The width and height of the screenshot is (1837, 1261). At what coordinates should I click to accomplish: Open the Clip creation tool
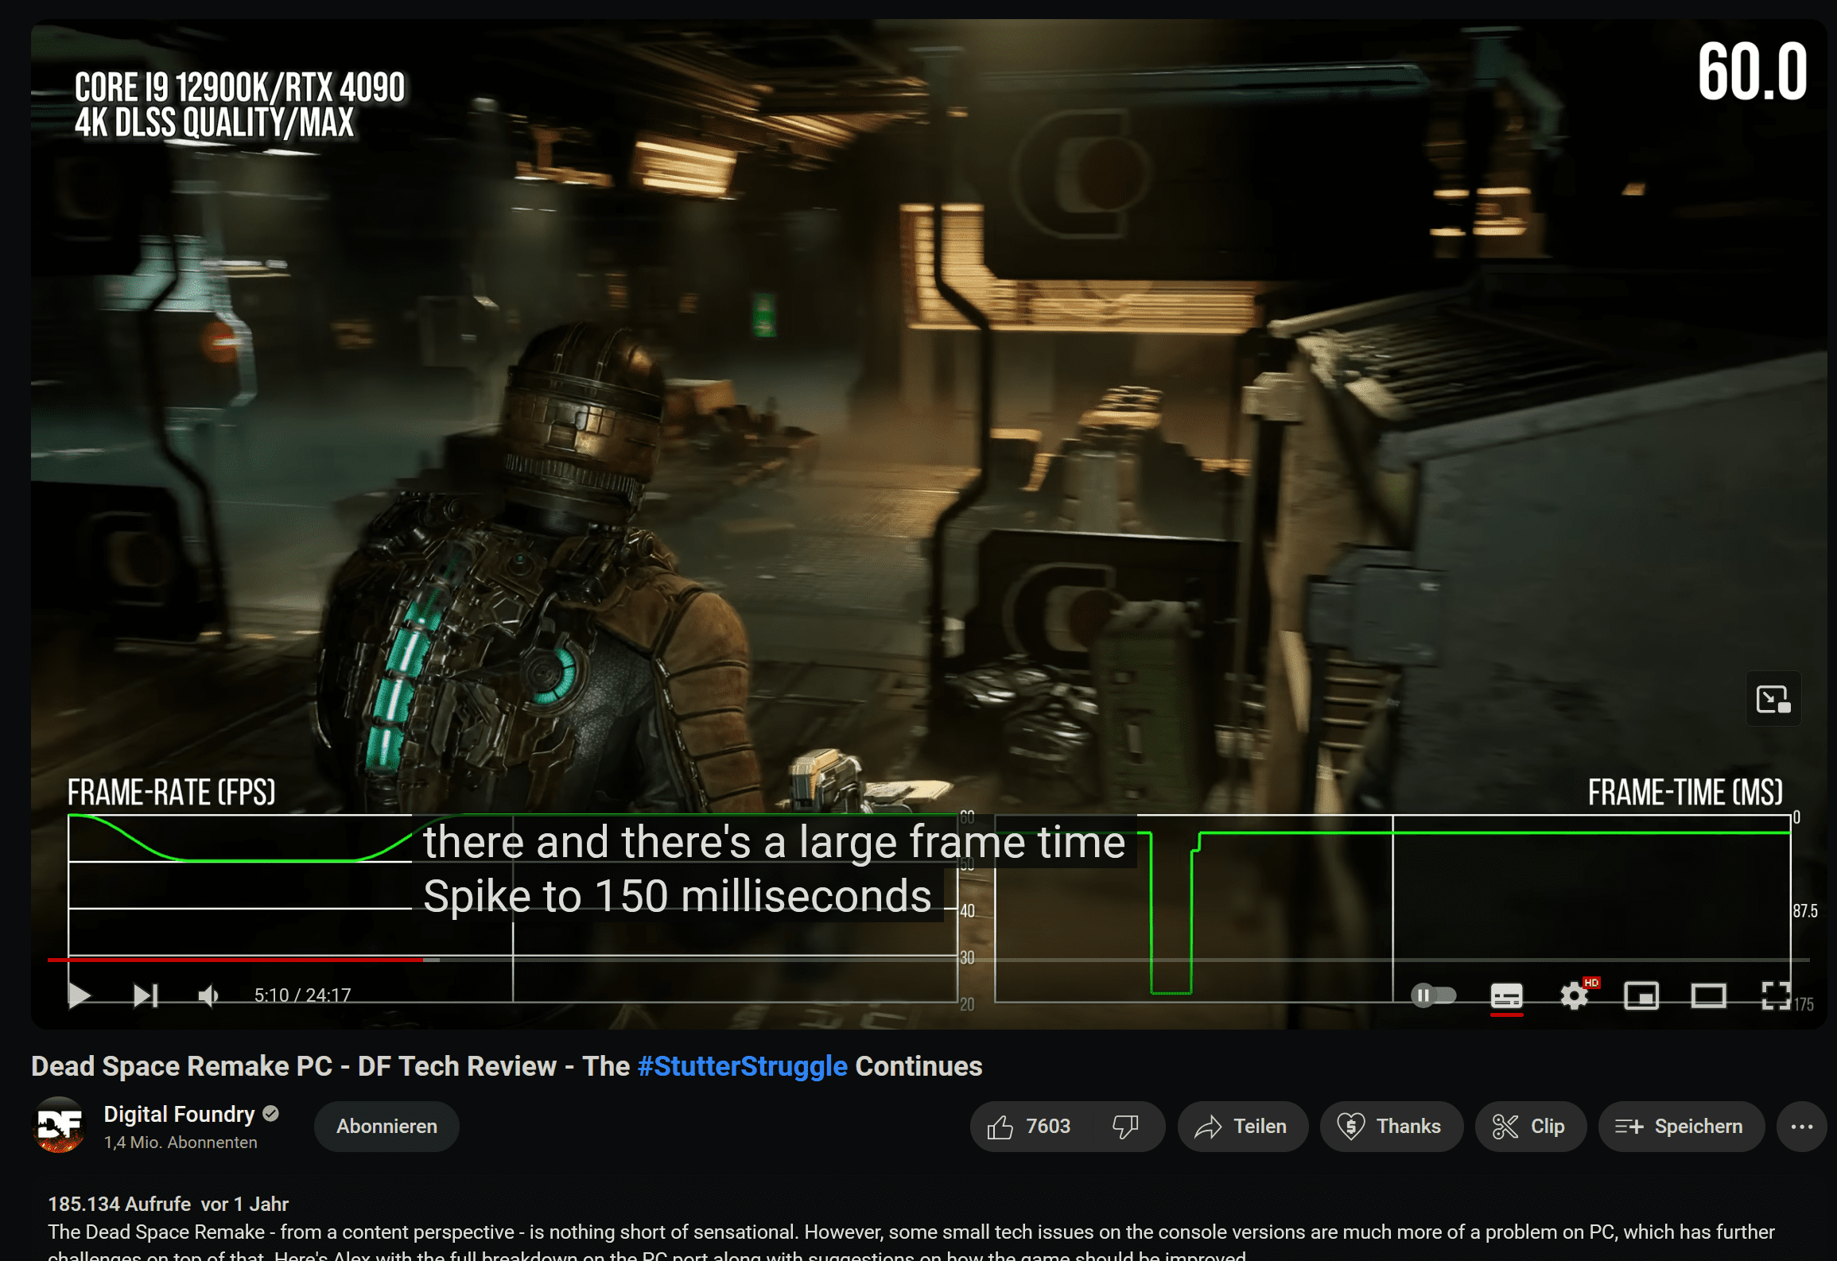(x=1529, y=1127)
